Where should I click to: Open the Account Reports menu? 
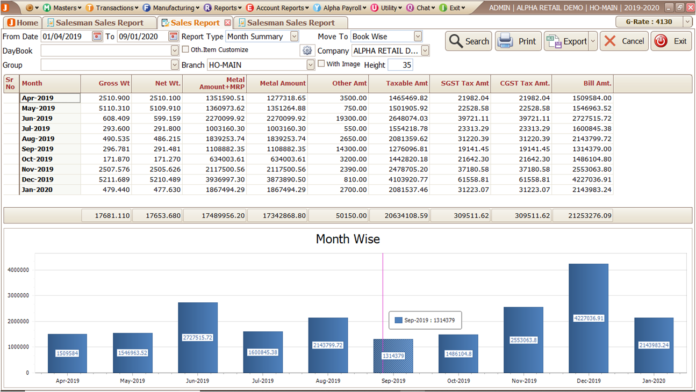(278, 8)
